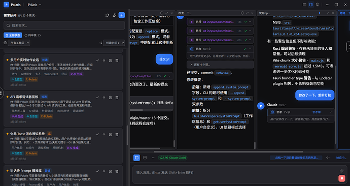Click horizontal scrollbar below the session panels
This screenshot has width=350, height=186.
tap(228, 152)
